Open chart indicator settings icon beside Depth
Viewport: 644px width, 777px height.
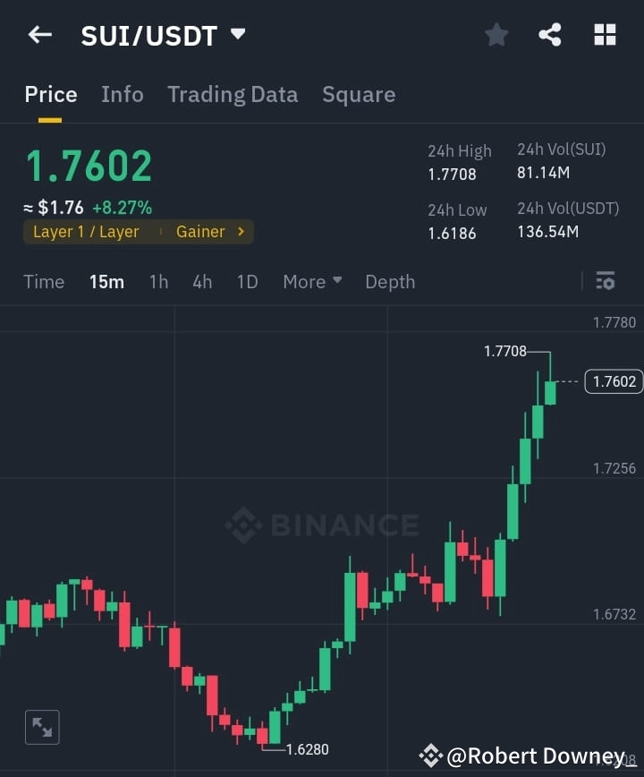tap(606, 281)
